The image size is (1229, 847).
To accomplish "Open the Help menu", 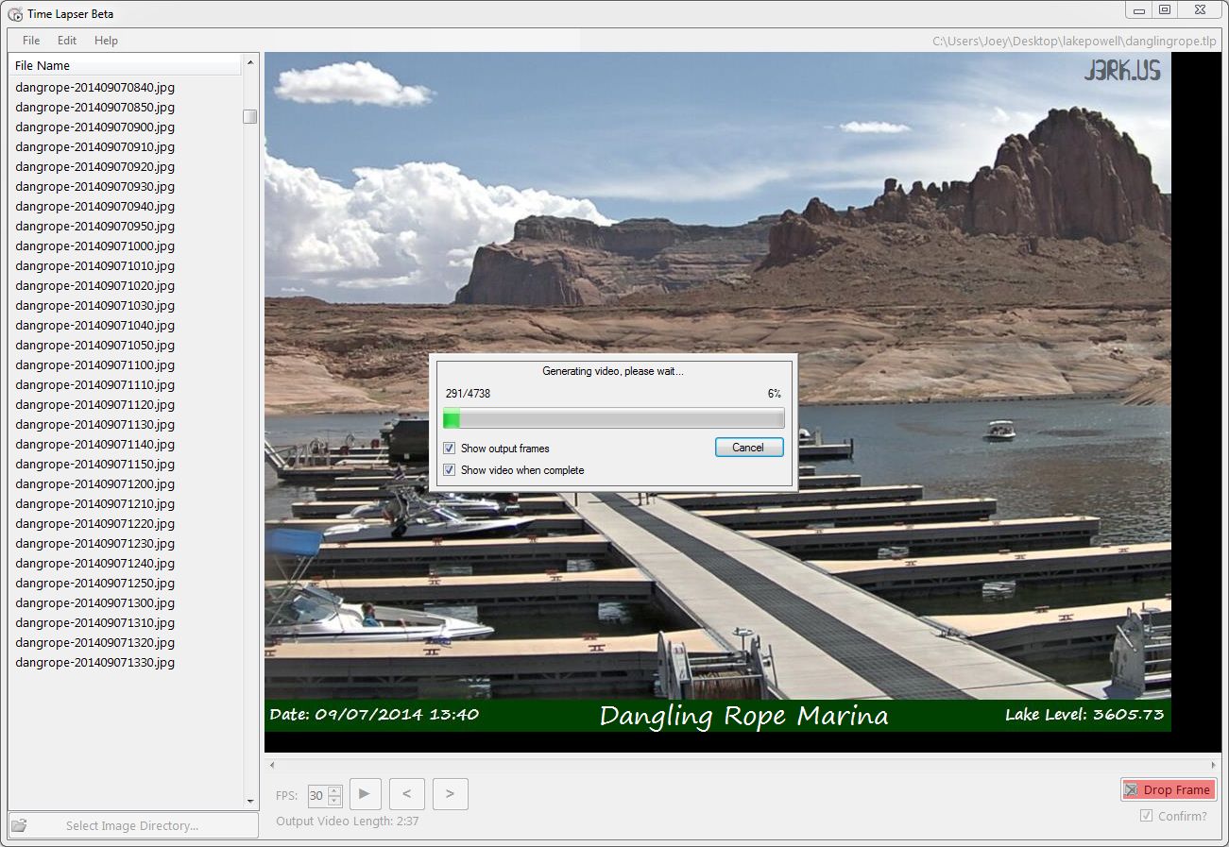I will (106, 41).
